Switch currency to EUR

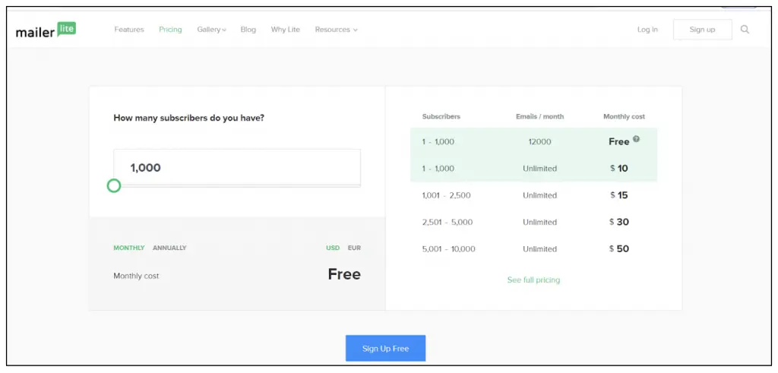click(354, 248)
